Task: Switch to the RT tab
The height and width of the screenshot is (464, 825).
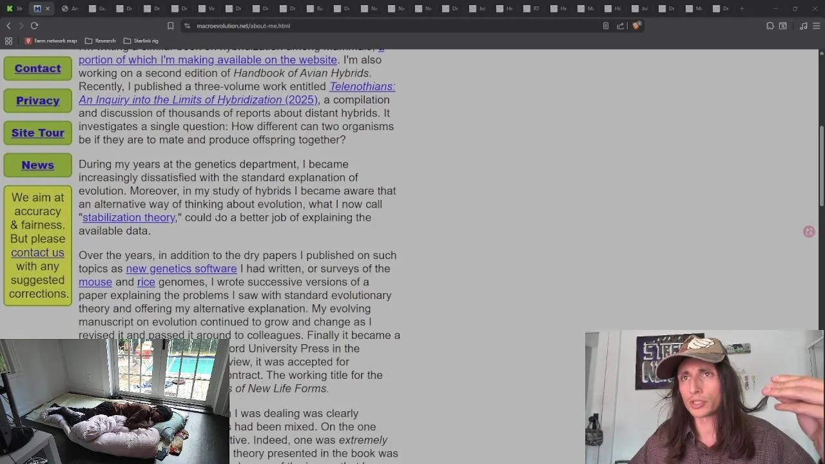Action: [532, 8]
